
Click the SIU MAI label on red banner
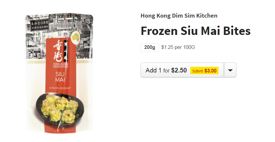[x=60, y=77]
